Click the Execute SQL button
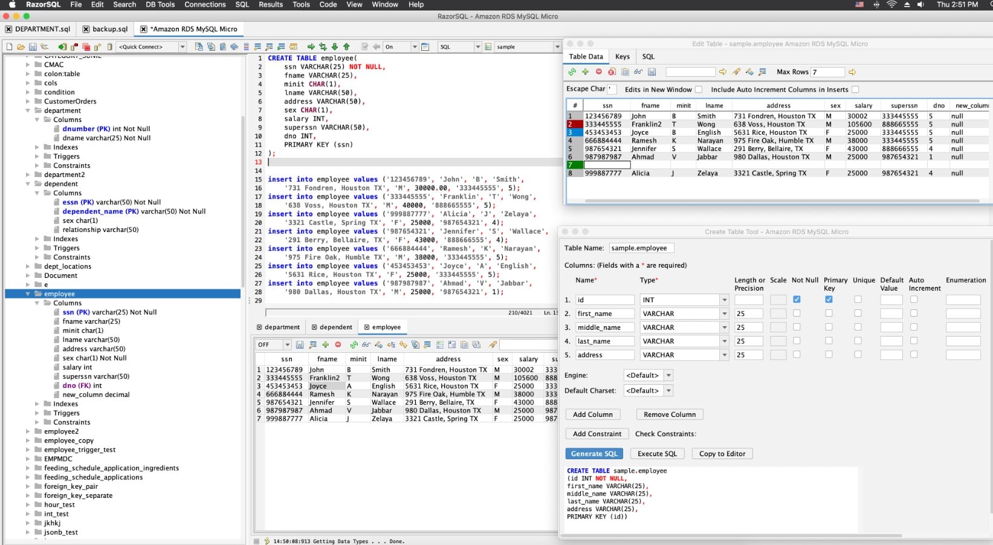 [657, 454]
